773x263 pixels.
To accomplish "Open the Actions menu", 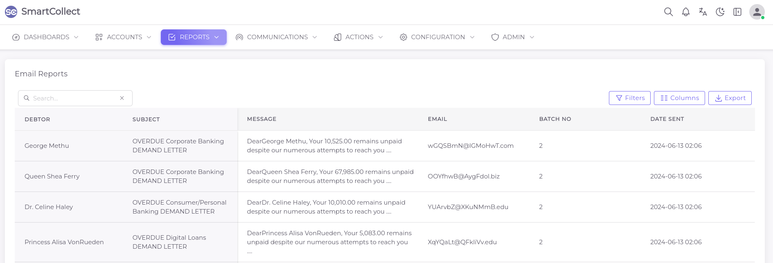I will pyautogui.click(x=358, y=37).
